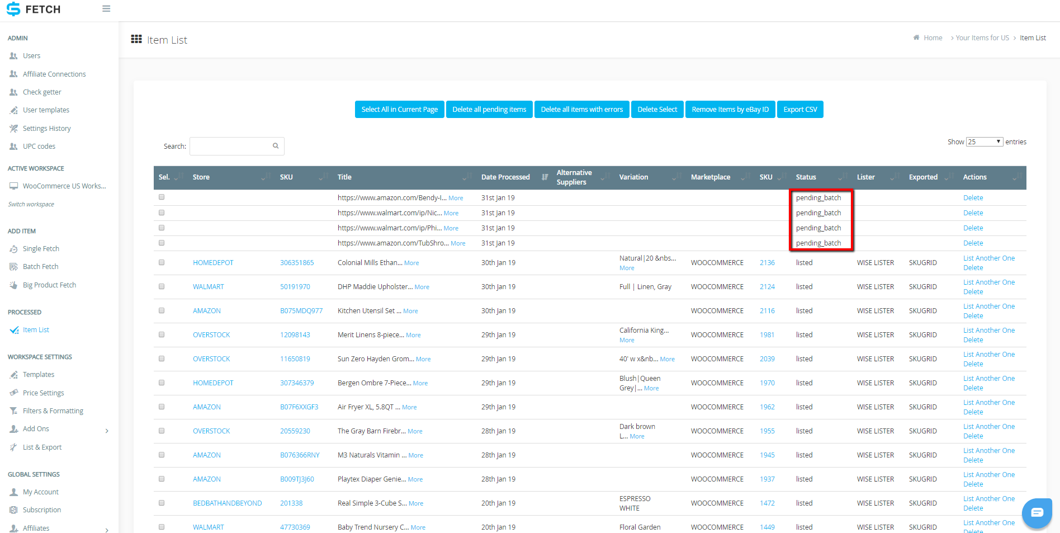Viewport: 1060px width, 533px height.
Task: Open Price Settings menu item
Action: (x=43, y=393)
